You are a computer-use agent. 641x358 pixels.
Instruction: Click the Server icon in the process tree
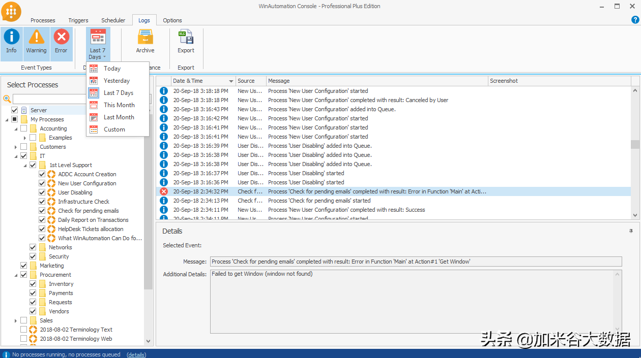pyautogui.click(x=24, y=110)
